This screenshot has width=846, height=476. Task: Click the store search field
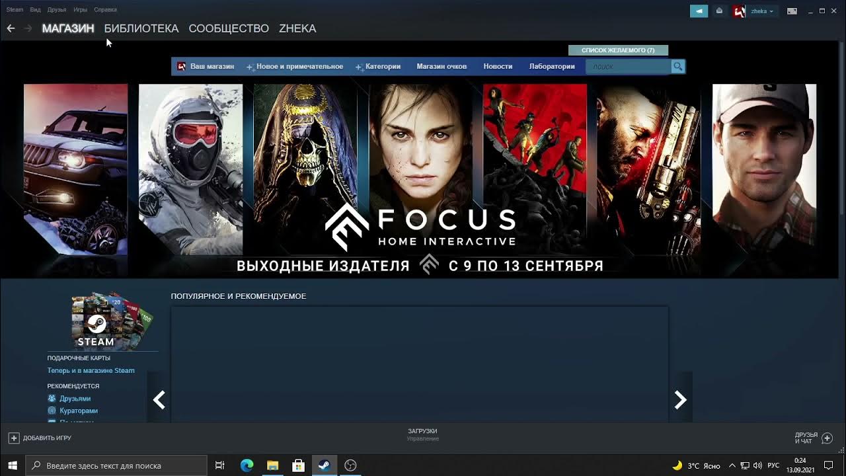coord(628,66)
